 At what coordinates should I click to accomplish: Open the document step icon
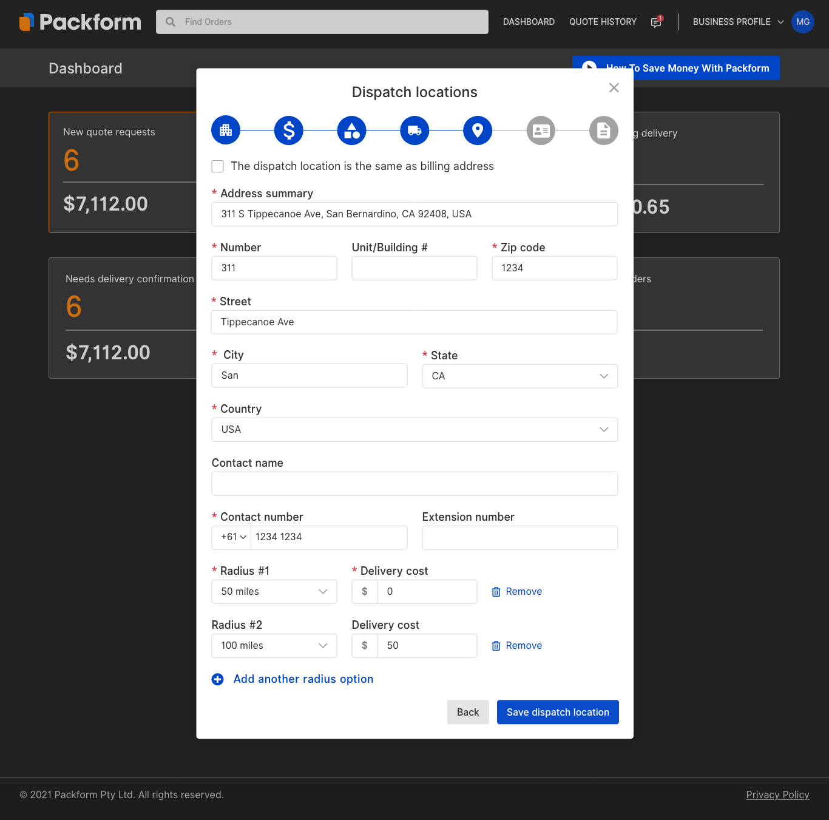click(x=603, y=130)
